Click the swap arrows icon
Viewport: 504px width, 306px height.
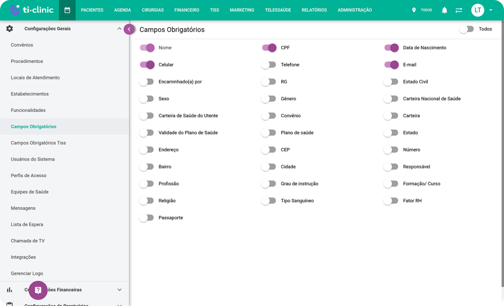(459, 10)
